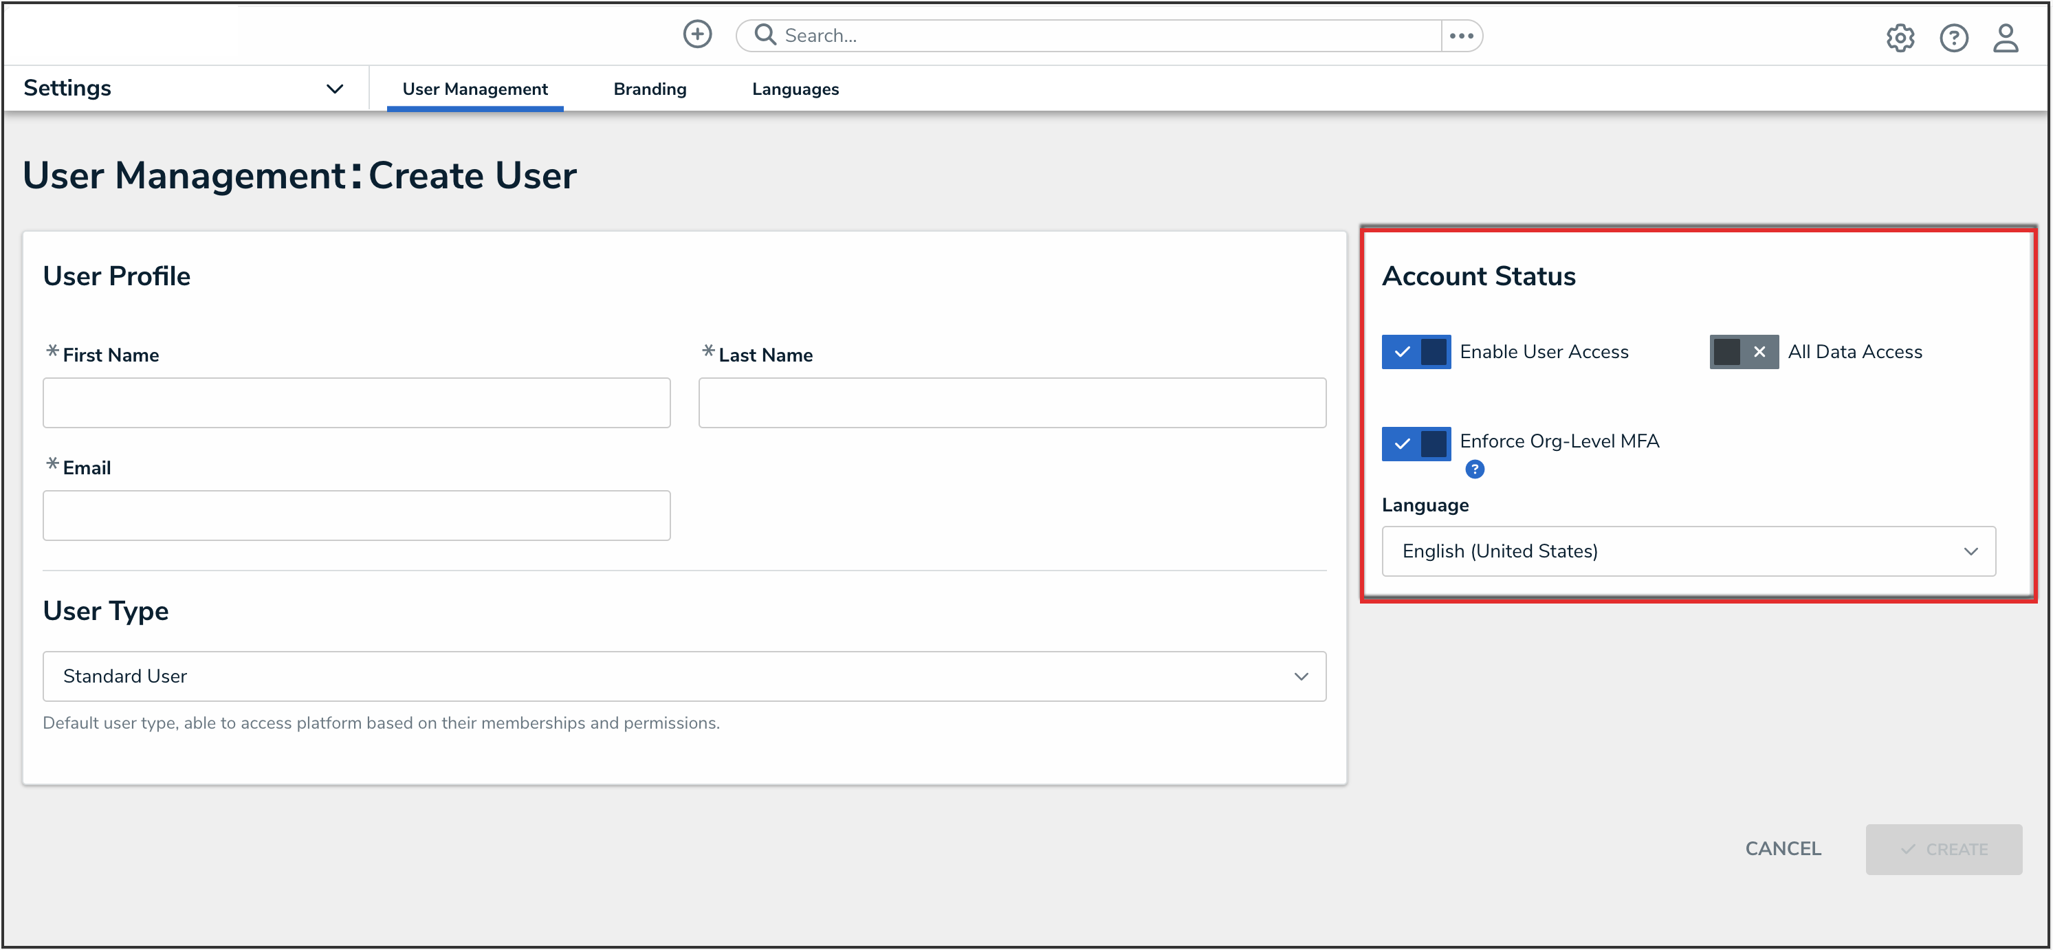
Task: Switch to the Languages tab
Action: tap(795, 89)
